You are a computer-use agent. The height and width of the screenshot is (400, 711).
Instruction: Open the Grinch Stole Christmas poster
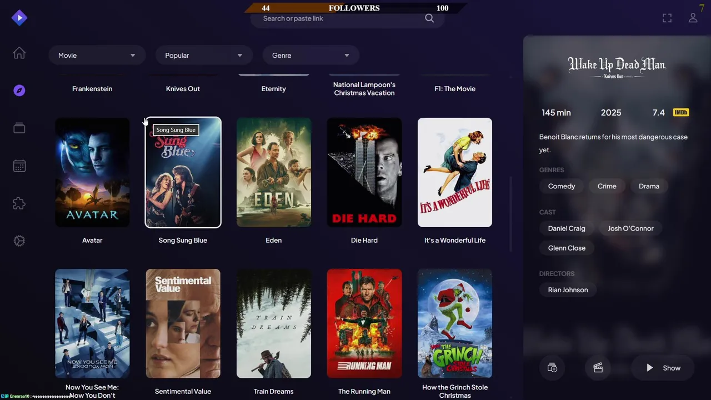(455, 323)
